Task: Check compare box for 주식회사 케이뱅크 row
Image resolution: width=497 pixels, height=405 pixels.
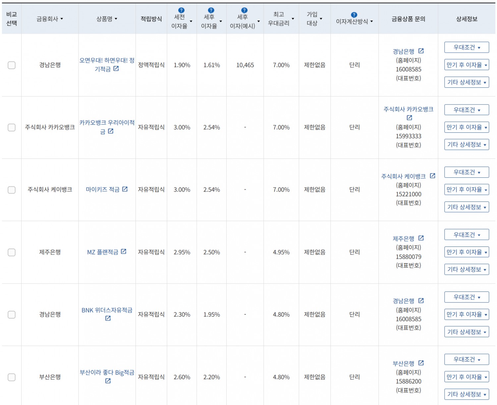Action: pyautogui.click(x=12, y=190)
